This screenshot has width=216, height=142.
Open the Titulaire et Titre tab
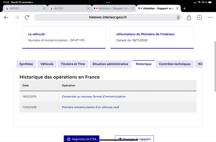(x=73, y=64)
